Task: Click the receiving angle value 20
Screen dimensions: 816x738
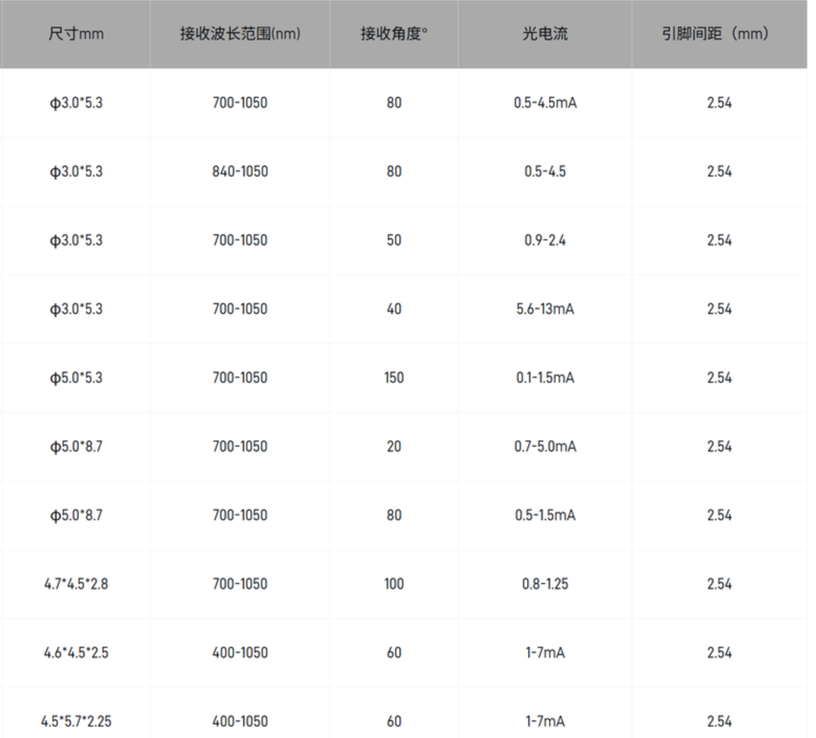Action: pos(394,447)
